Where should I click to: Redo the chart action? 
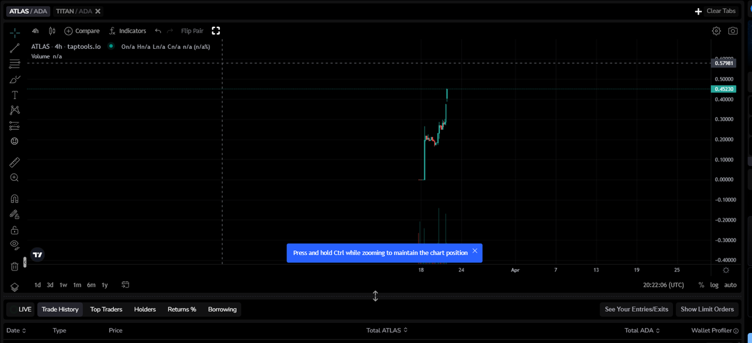[170, 31]
